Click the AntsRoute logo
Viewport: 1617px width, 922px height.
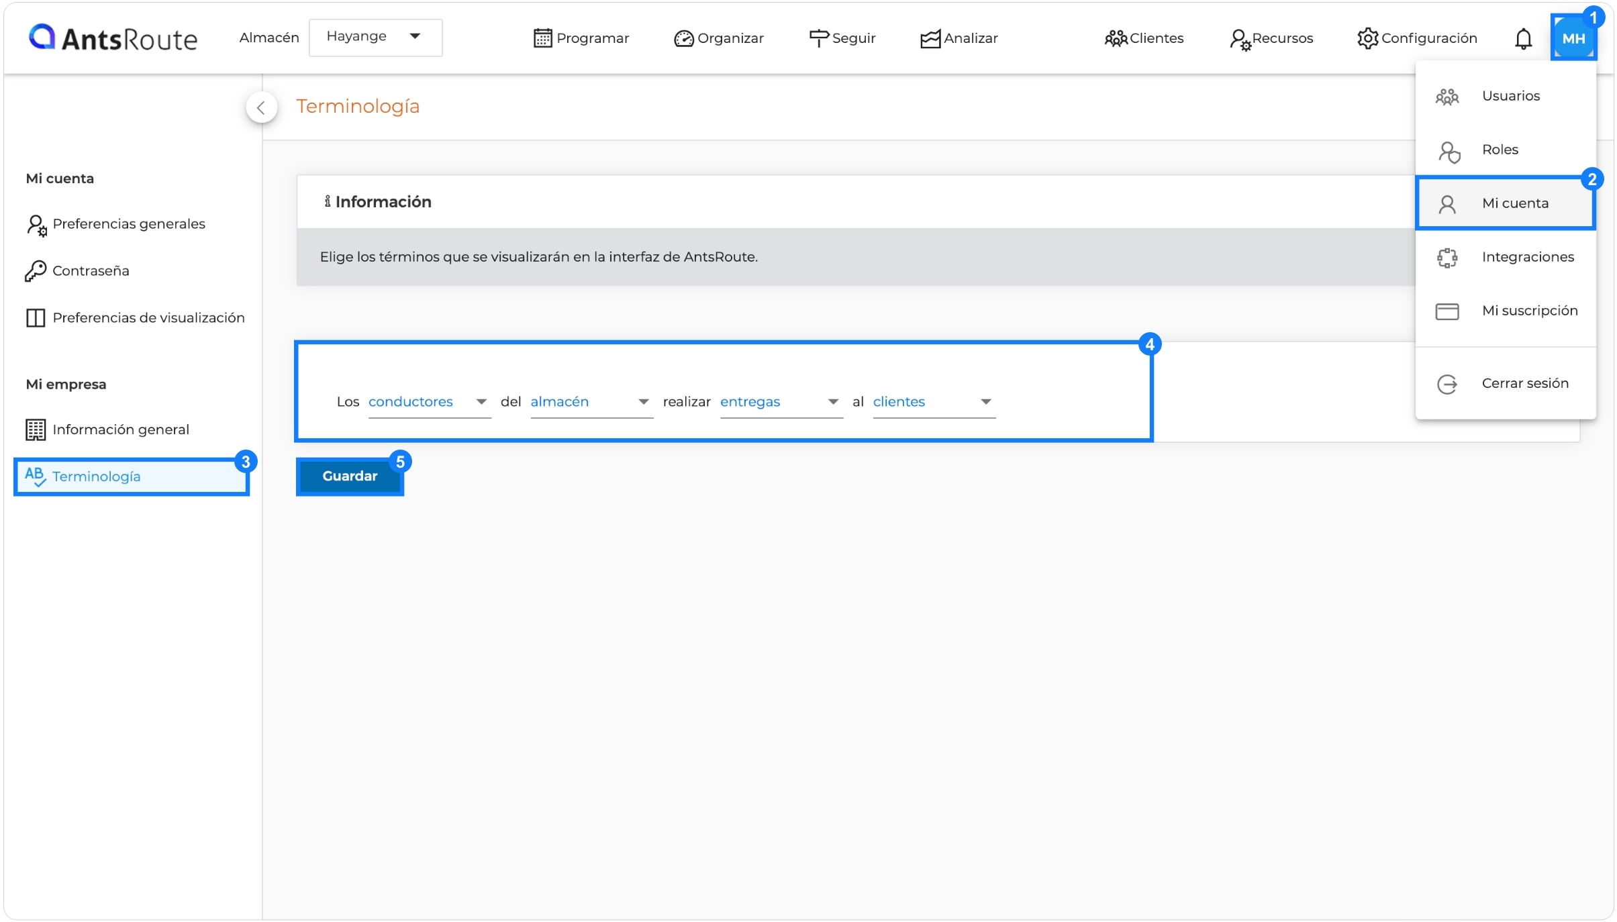pyautogui.click(x=113, y=38)
